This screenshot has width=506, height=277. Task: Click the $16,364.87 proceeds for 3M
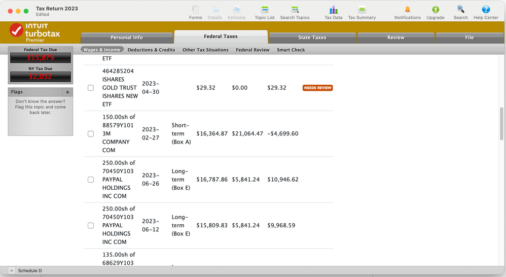click(212, 133)
